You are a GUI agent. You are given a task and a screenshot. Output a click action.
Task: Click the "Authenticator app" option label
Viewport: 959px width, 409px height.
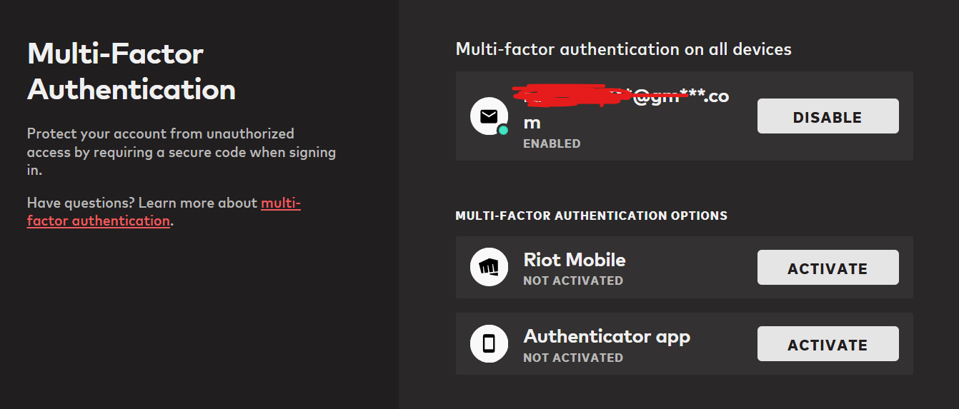(607, 336)
